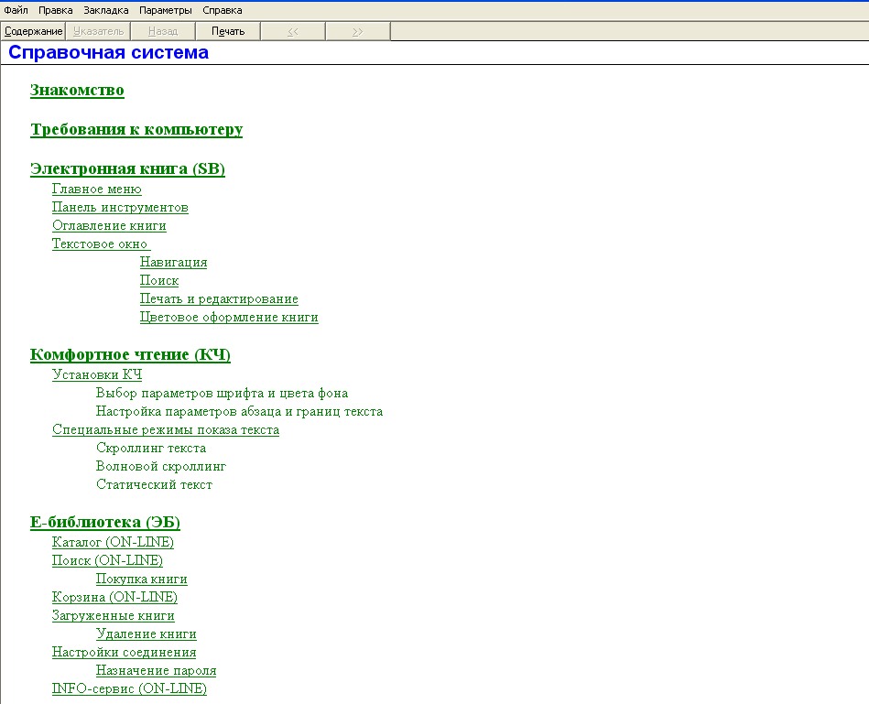Open Электронная книга (SB) section

pos(127,169)
